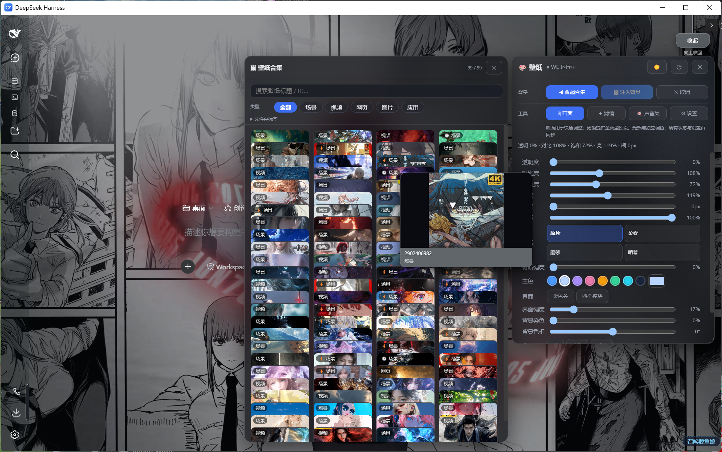The image size is (722, 452).
Task: Close the 壁纸合集 collection panel
Action: (x=494, y=68)
